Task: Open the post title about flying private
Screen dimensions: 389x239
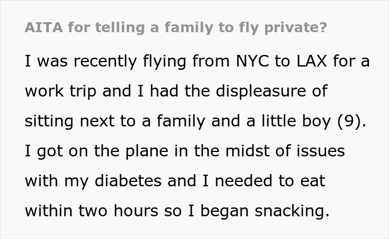Action: click(x=176, y=28)
